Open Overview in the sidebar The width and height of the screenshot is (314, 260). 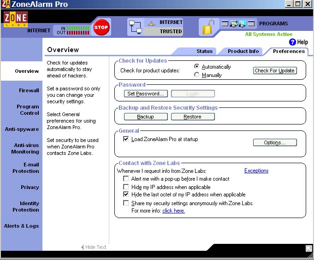(x=27, y=71)
